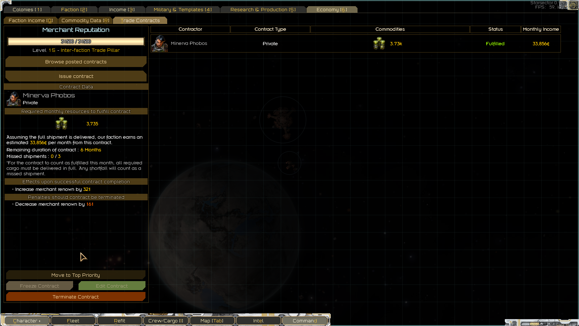Viewport: 579px width, 326px height.
Task: Sort by Monthly Income column header
Action: 541,29
